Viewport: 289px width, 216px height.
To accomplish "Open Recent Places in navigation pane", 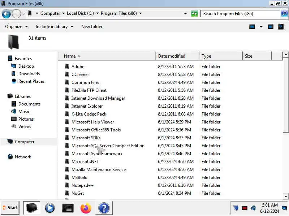I will [31, 81].
